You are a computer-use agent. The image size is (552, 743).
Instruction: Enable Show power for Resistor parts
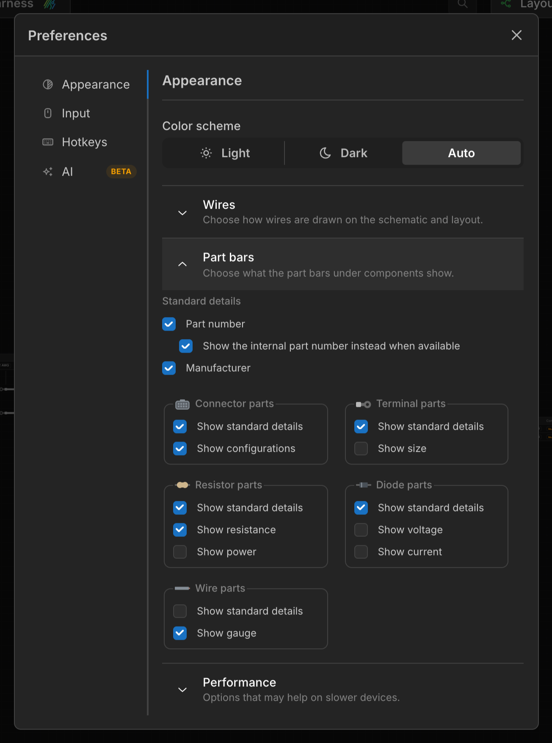[180, 552]
